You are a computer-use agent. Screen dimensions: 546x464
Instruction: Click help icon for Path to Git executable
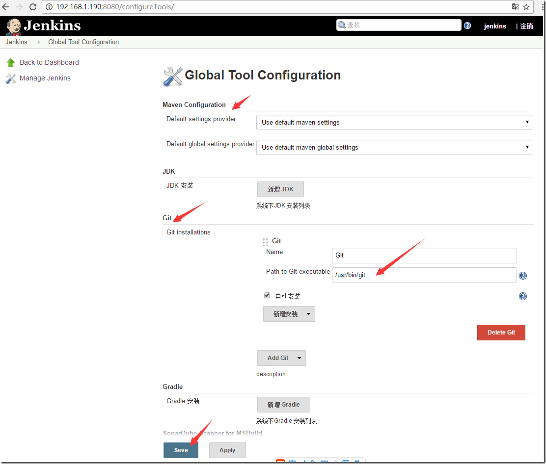[x=522, y=276]
